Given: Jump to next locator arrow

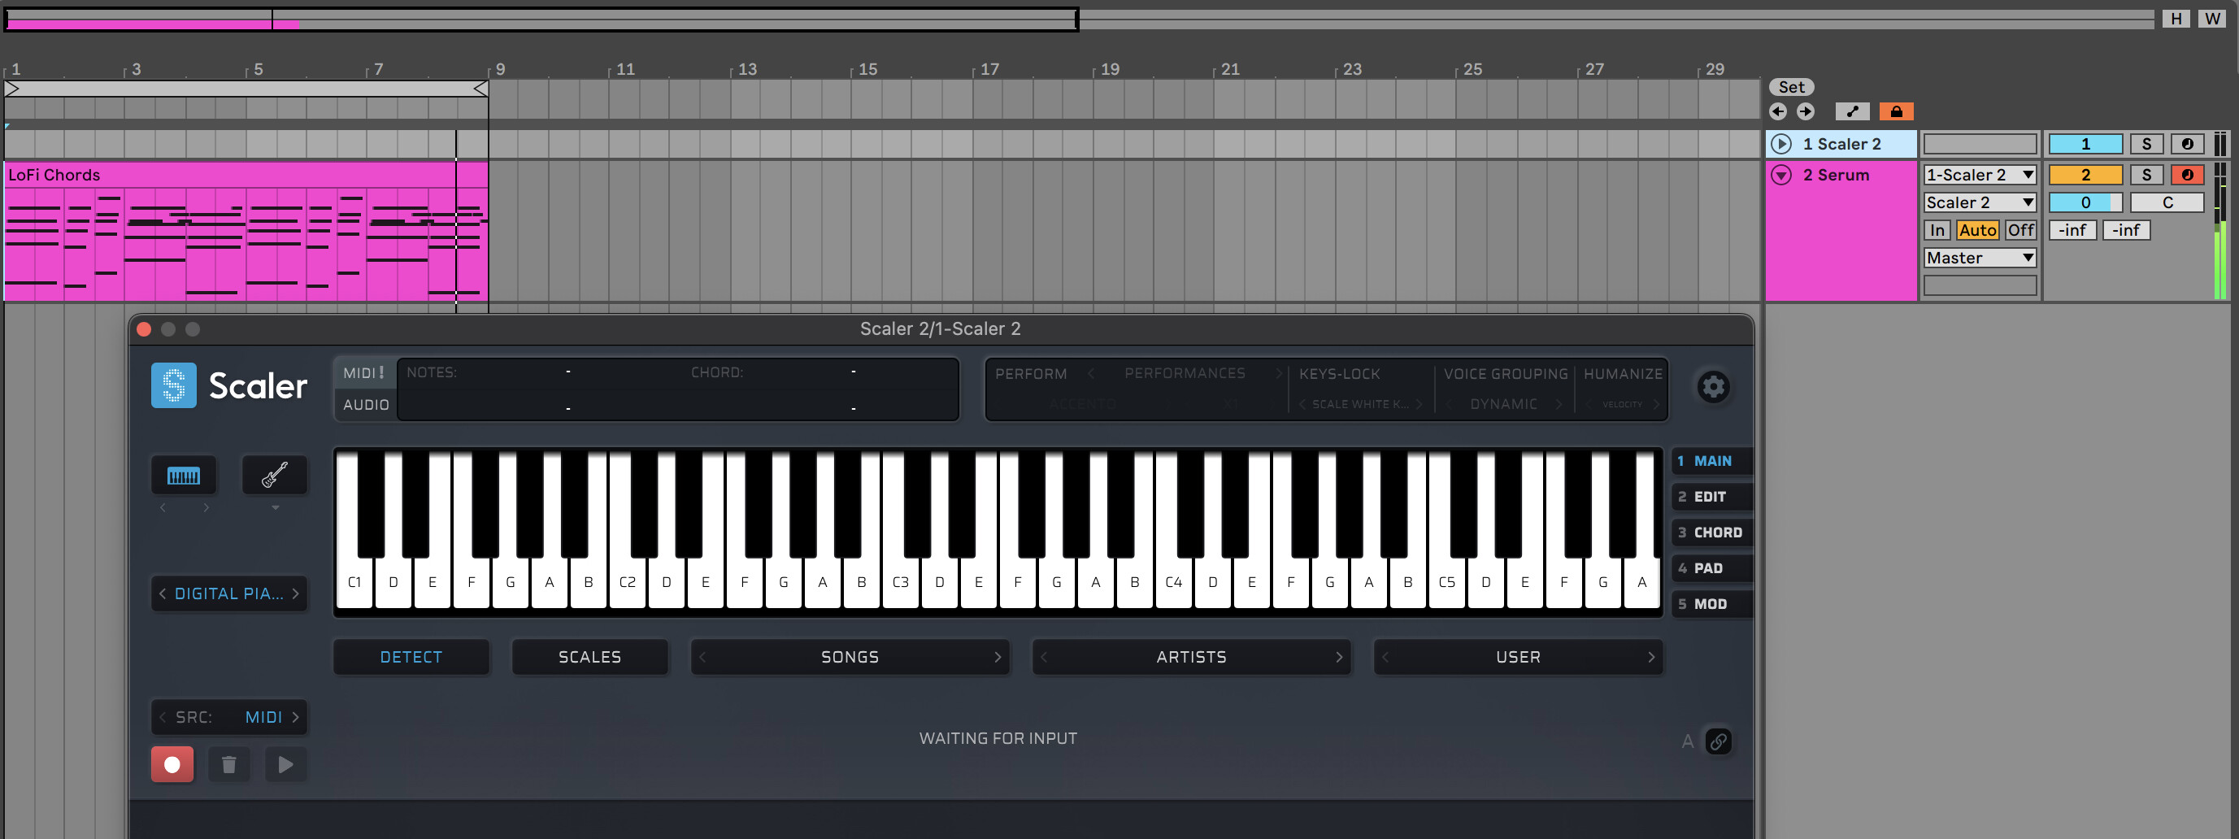Looking at the screenshot, I should pyautogui.click(x=1806, y=111).
